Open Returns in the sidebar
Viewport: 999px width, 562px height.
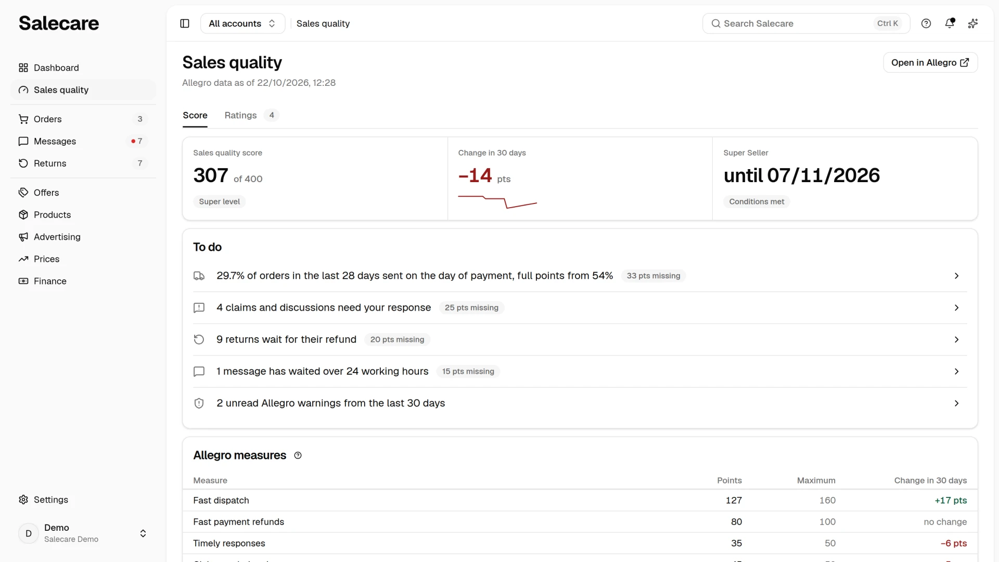tap(83, 163)
